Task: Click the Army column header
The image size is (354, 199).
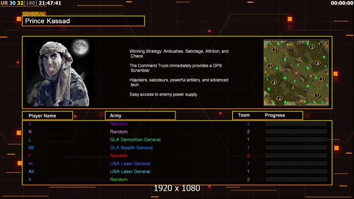Action: 140,116
